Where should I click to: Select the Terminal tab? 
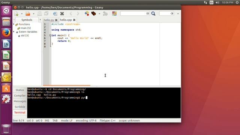pyautogui.click(x=20, y=112)
